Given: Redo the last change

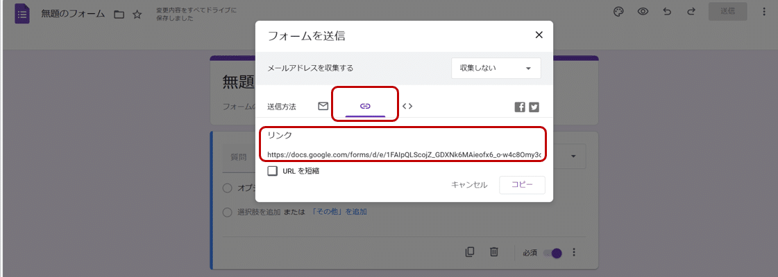Looking at the screenshot, I should (x=691, y=12).
